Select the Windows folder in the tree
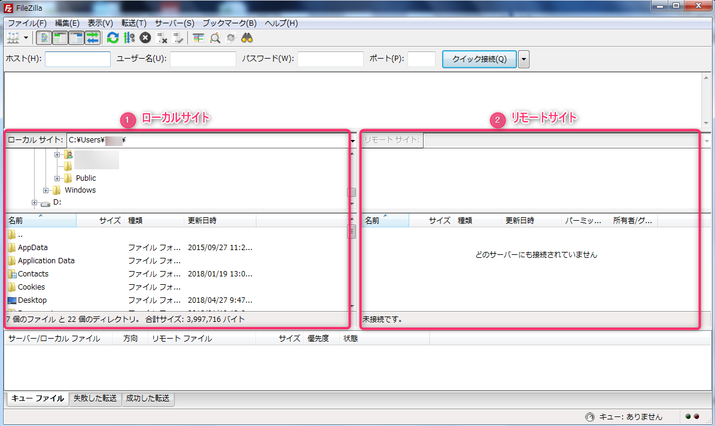The image size is (715, 426). 80,190
